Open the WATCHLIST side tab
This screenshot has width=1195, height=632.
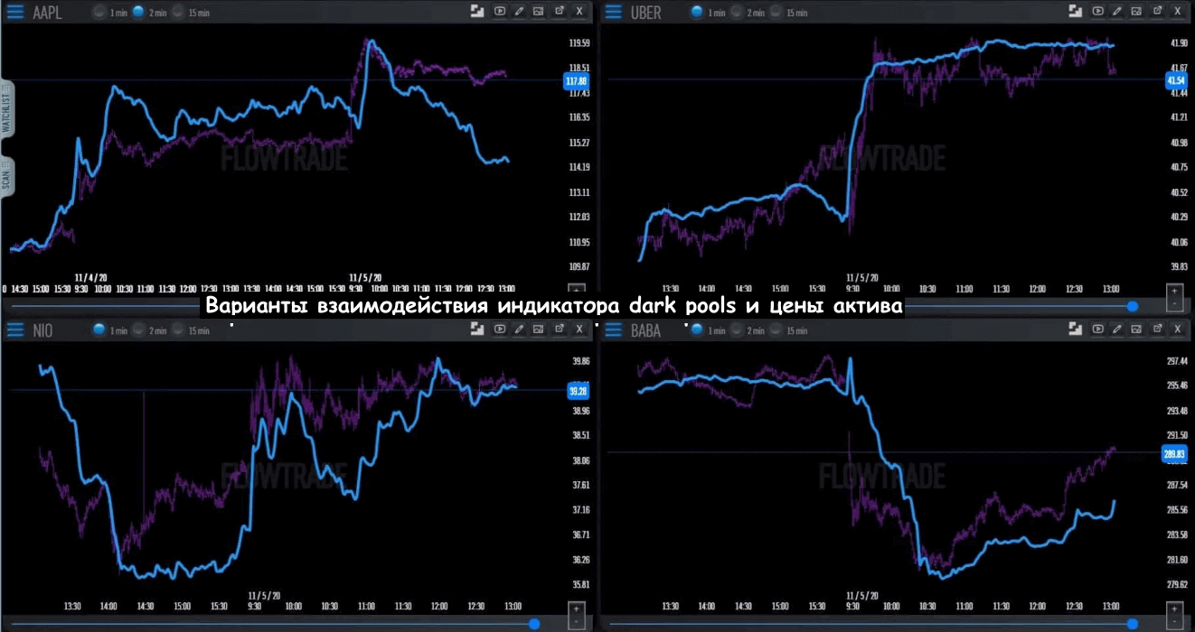coord(6,113)
